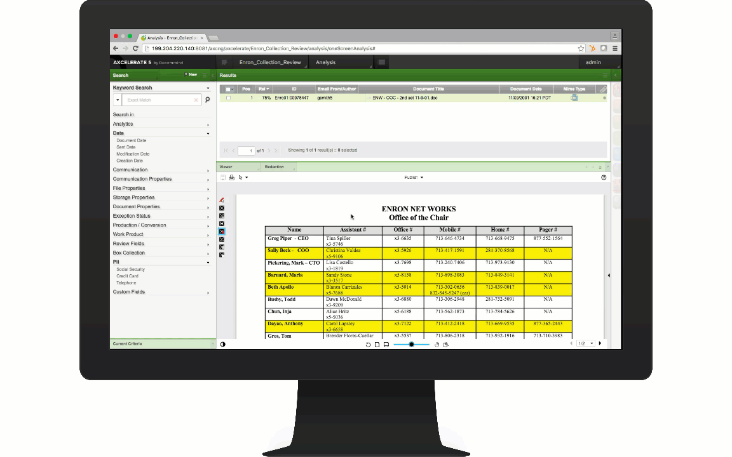Click the HubSpot extension icon
The image size is (732, 457).
(592, 48)
